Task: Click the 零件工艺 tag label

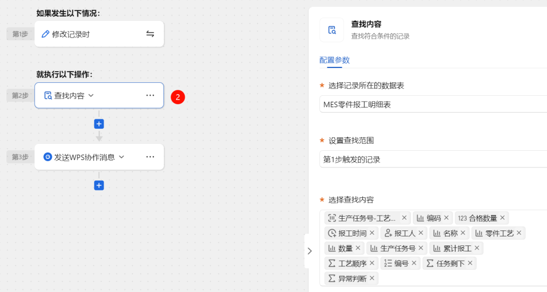Action: point(499,233)
